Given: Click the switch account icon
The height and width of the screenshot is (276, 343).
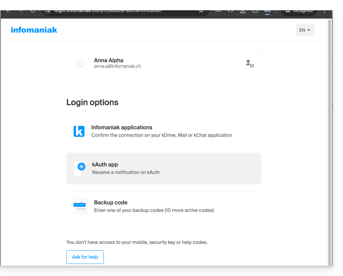Looking at the screenshot, I should coord(250,64).
